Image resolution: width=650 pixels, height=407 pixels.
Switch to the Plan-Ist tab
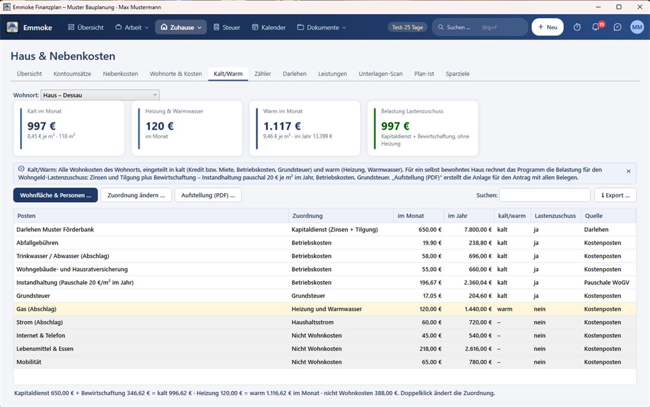tap(424, 74)
